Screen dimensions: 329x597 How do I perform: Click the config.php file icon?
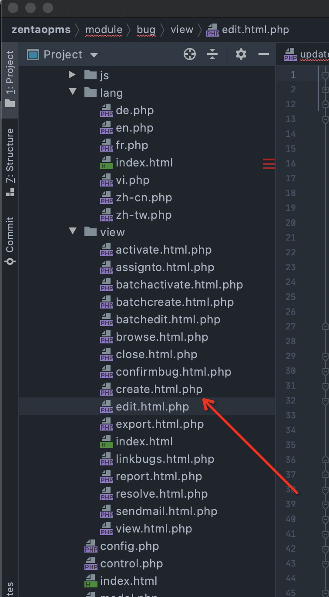91,546
